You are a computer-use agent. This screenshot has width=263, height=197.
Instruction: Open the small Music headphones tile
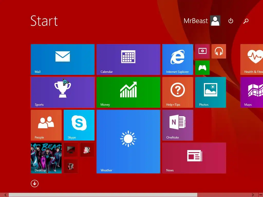tap(219, 51)
